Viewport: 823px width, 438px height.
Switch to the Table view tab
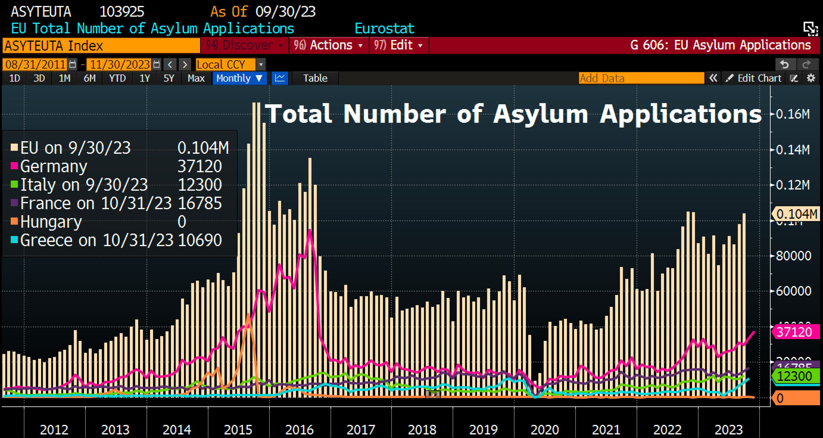(x=315, y=78)
